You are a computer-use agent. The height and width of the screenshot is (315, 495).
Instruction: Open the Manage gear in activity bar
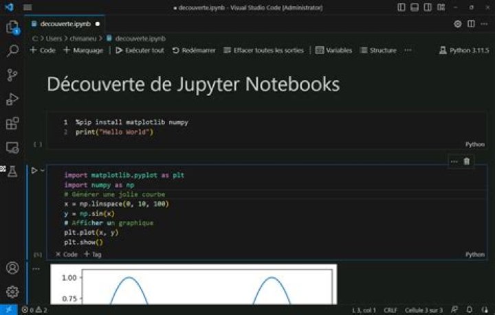(12, 292)
